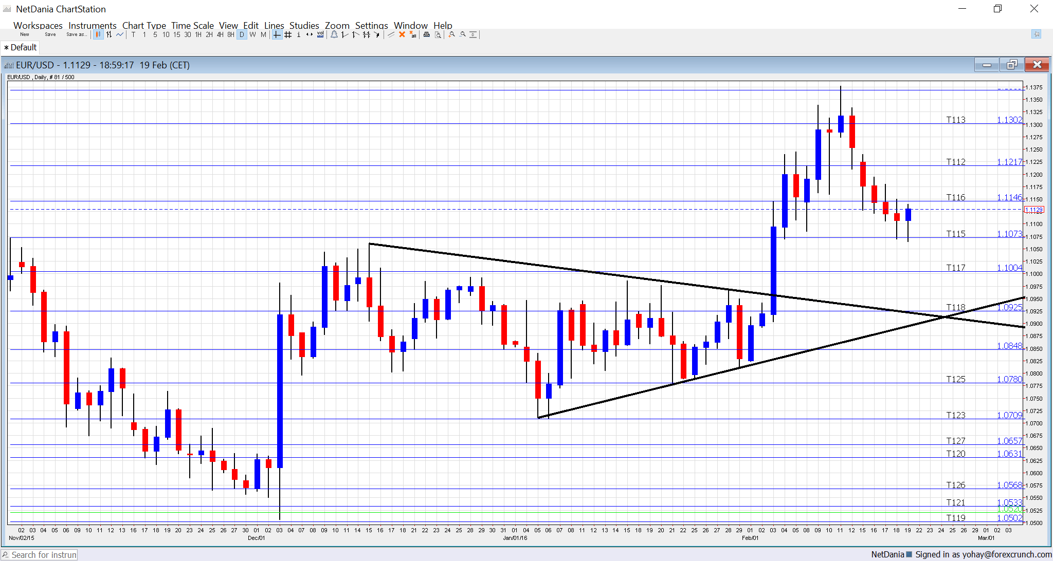Click the T119 1.0502 level label
This screenshot has height=561, width=1053.
tap(984, 518)
